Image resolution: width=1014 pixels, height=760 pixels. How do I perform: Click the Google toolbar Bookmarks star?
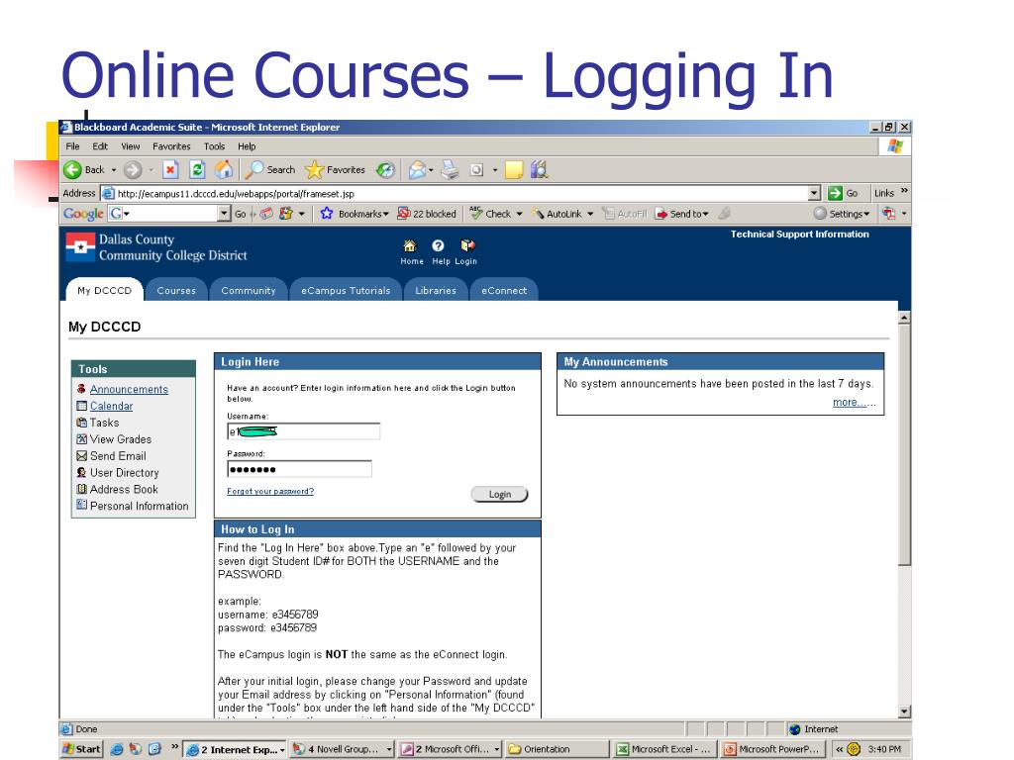click(x=327, y=214)
